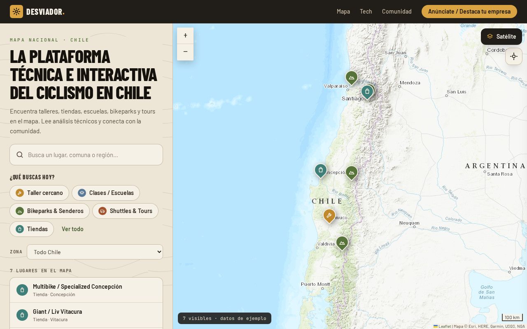
Task: Click the "7 visibles · datos de ejemplo" badge
Action: 224,318
